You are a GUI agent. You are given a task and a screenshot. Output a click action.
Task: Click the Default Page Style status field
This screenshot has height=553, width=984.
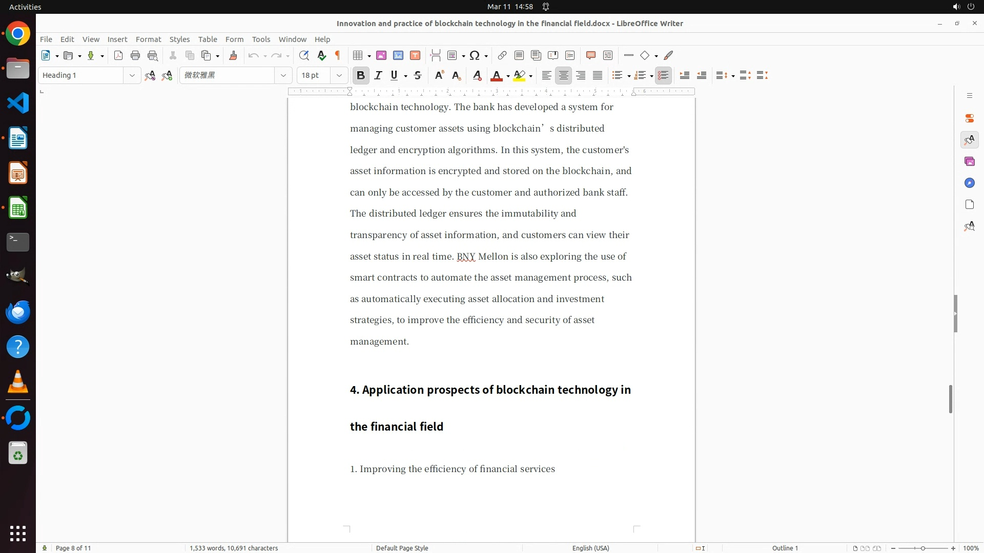coord(402,548)
